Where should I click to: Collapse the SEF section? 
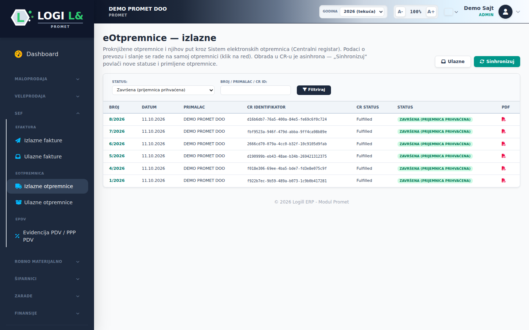(x=47, y=113)
